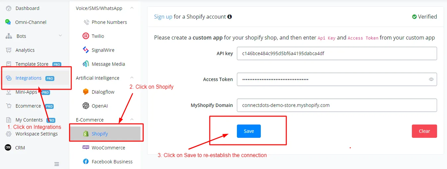The image size is (447, 169).
Task: Click the SignalWire icon
Action: pyautogui.click(x=86, y=50)
